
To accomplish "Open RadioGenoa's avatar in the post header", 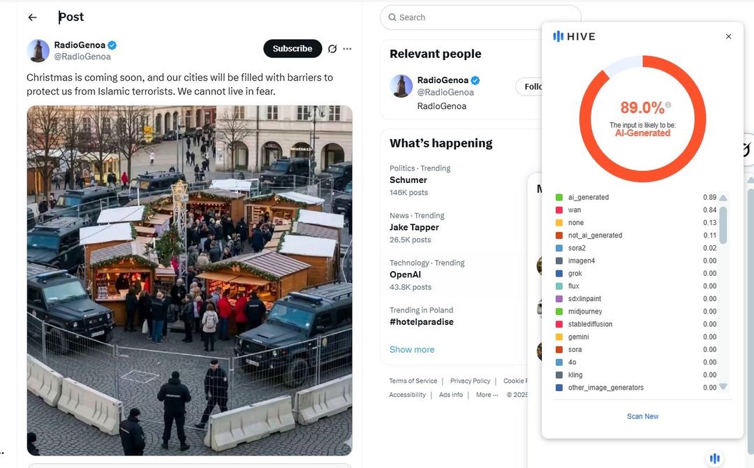I will pos(38,51).
